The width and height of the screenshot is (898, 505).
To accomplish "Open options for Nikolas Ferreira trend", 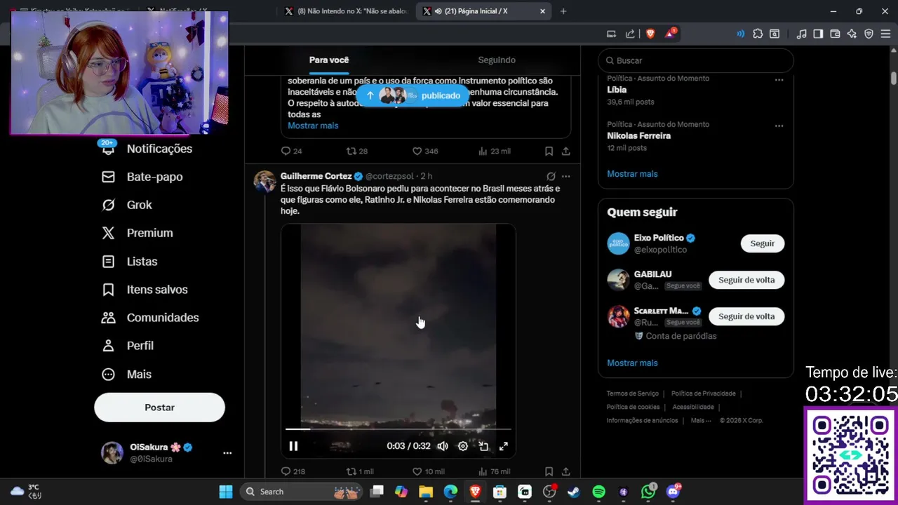I will 779,126.
